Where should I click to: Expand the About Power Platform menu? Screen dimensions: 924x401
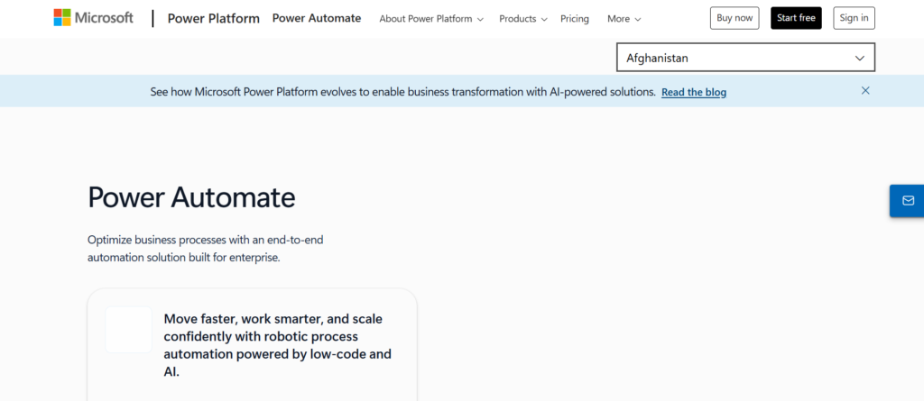click(431, 19)
